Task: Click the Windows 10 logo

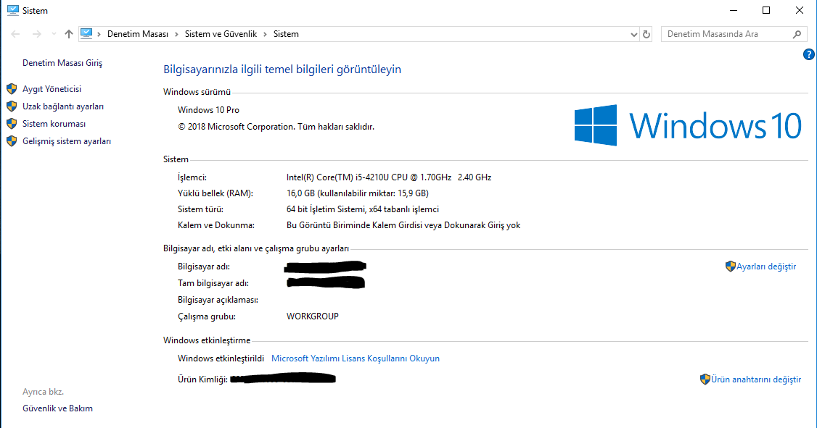Action: (688, 125)
